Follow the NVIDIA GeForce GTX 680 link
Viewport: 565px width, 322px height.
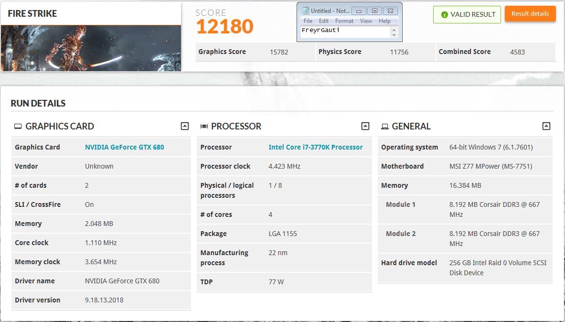tap(124, 147)
